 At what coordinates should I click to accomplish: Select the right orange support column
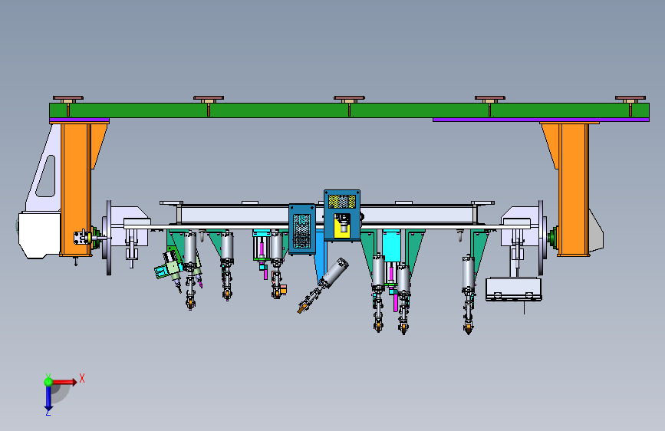(574, 189)
